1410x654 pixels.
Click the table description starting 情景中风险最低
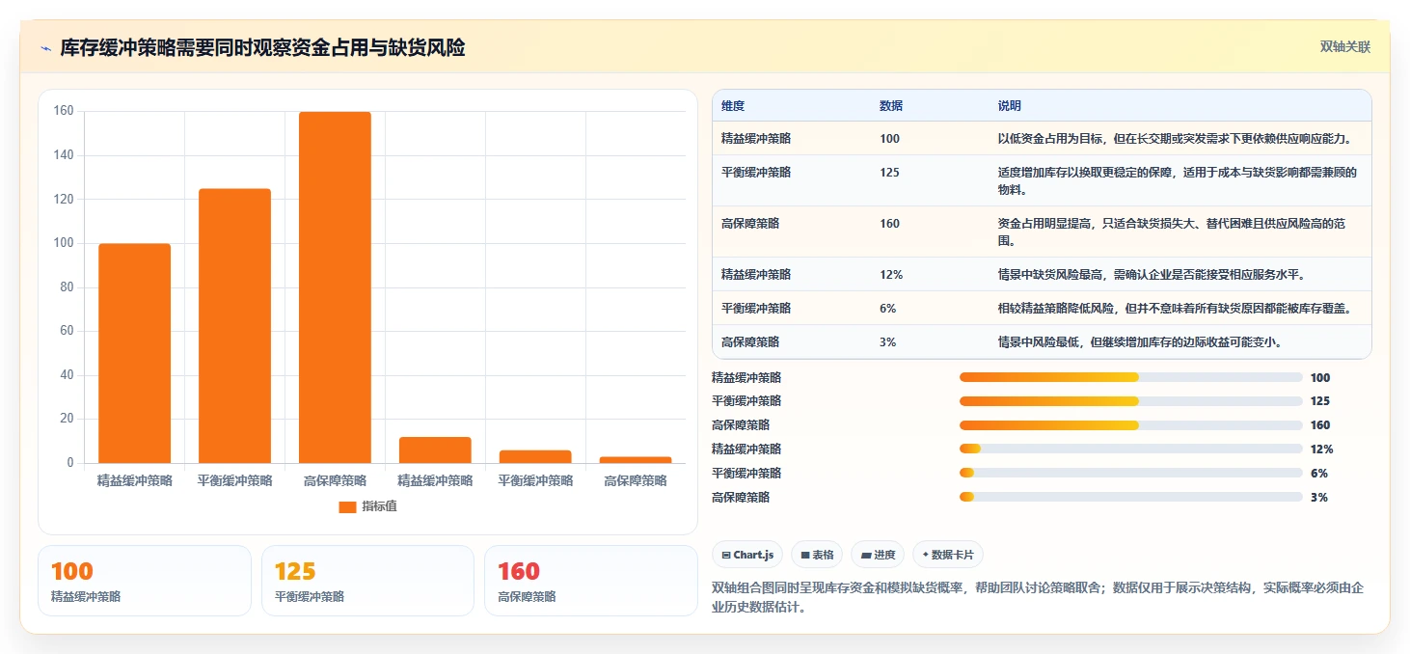tap(1139, 341)
